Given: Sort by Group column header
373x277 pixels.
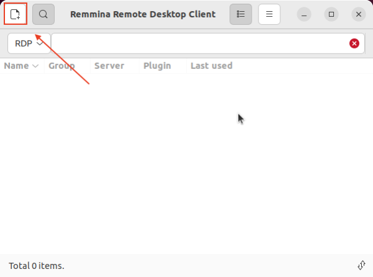Looking at the screenshot, I should (x=67, y=66).
